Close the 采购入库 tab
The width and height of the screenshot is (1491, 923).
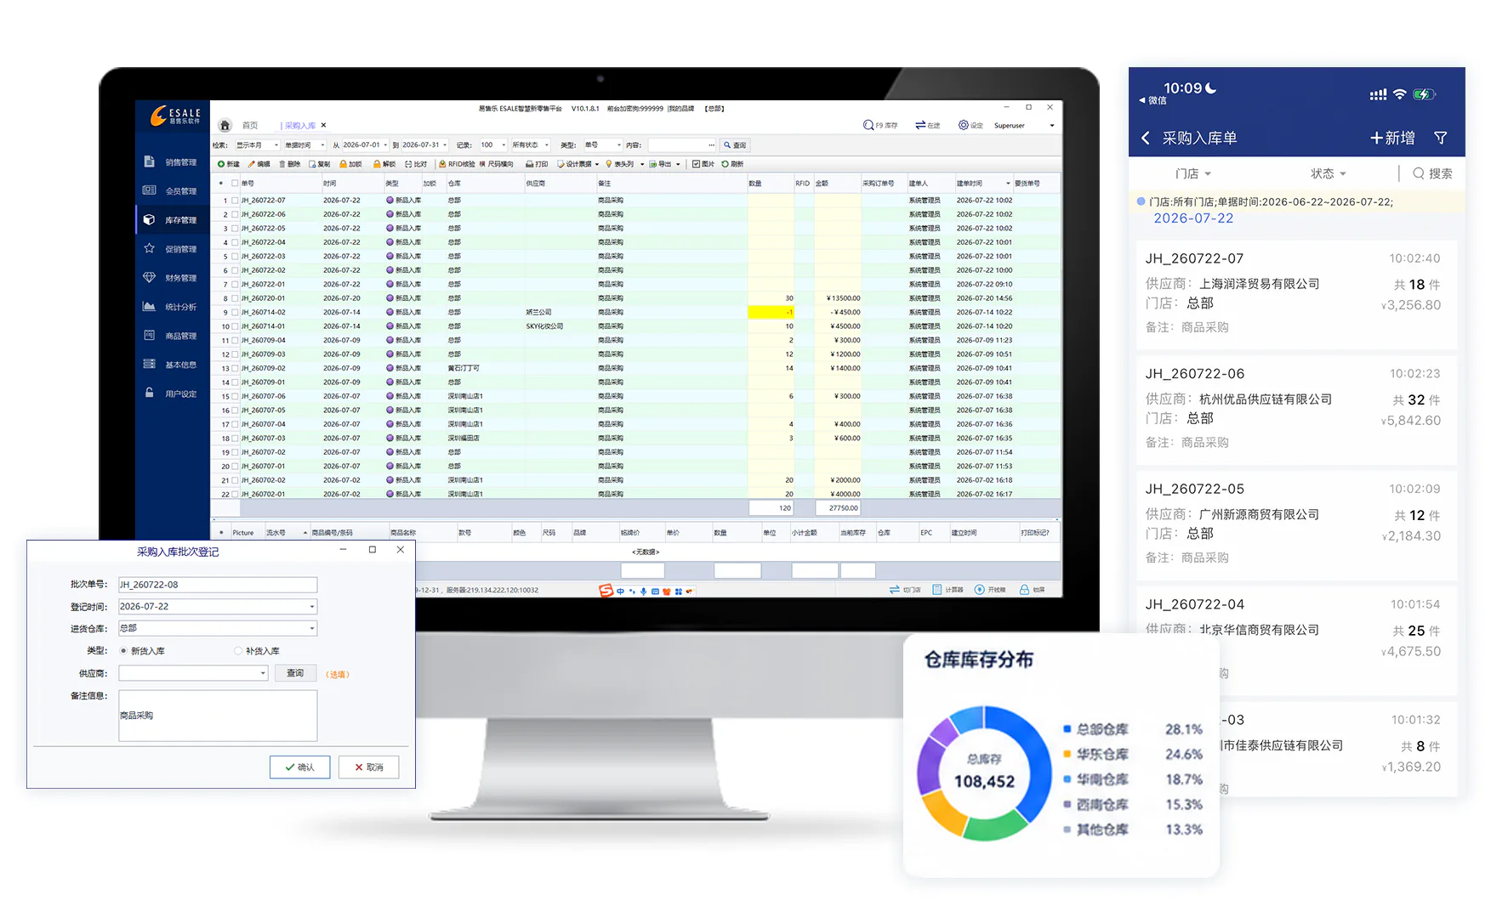pyautogui.click(x=323, y=126)
